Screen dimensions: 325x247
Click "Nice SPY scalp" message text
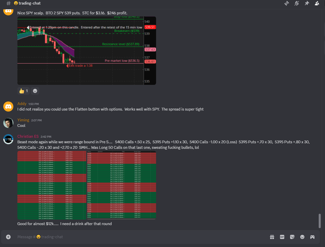pyautogui.click(x=72, y=13)
